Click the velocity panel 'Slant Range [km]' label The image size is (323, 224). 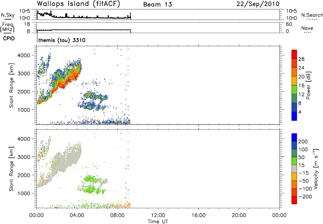coord(11,169)
